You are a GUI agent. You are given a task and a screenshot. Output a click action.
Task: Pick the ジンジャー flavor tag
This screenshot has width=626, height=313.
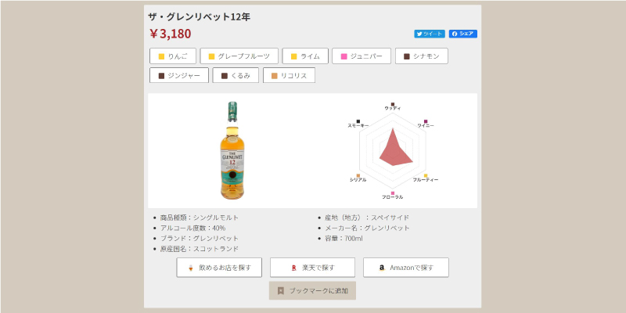(x=179, y=76)
